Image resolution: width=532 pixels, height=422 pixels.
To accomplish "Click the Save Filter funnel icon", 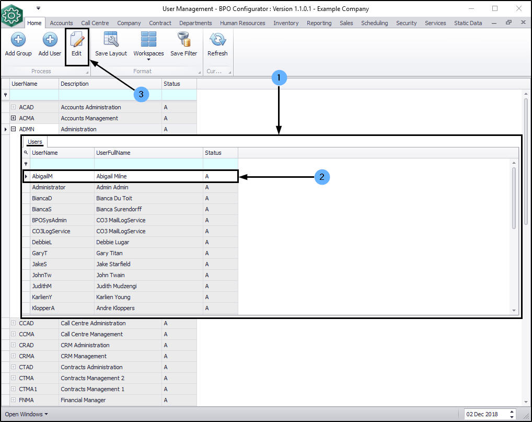I will pos(183,39).
